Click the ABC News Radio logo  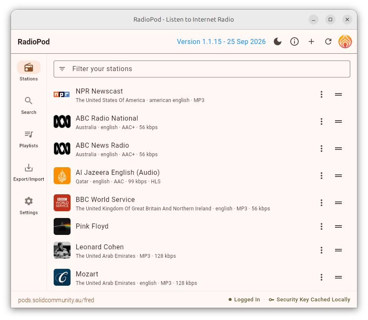click(x=62, y=149)
